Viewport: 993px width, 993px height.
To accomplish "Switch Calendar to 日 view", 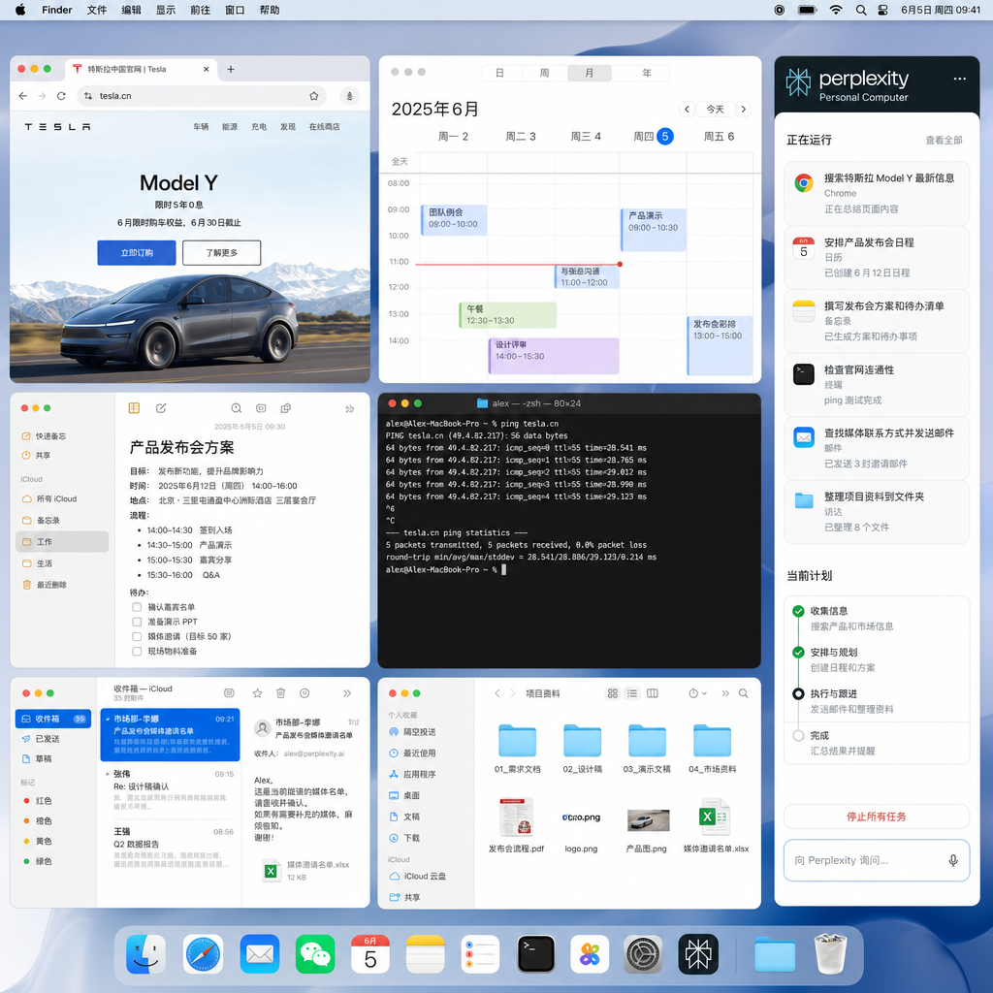I will [499, 73].
